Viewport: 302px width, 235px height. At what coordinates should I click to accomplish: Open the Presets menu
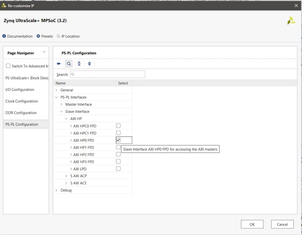click(47, 36)
